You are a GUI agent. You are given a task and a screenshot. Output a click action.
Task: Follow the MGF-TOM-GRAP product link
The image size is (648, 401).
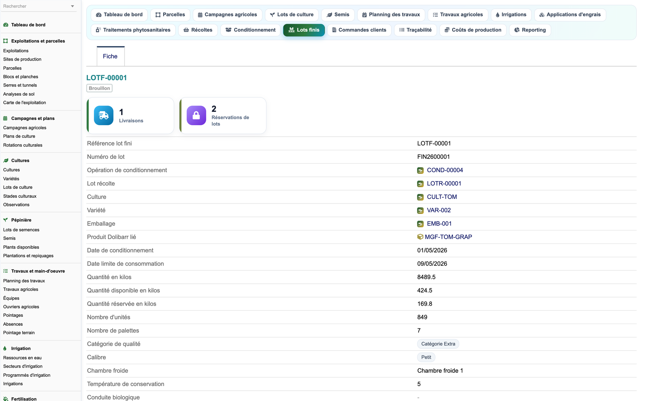click(x=448, y=237)
